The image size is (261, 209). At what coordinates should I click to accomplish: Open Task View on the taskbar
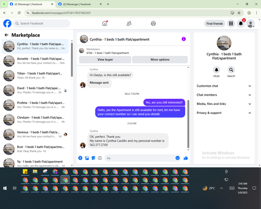click(x=15, y=188)
